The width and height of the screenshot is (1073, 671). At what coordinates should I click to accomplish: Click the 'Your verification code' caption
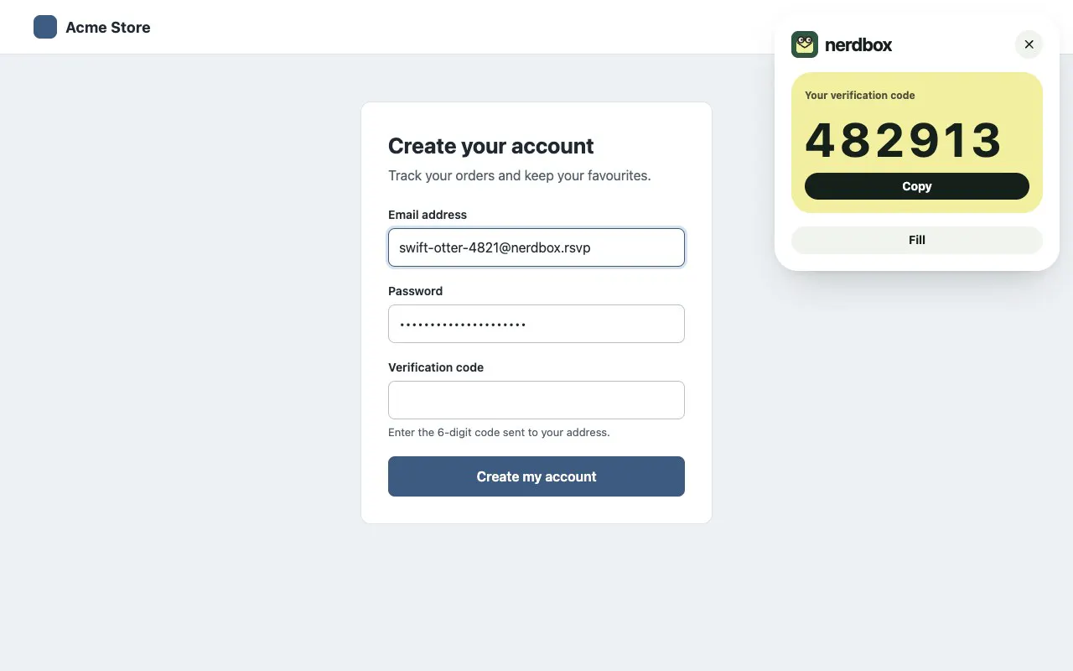pyautogui.click(x=860, y=96)
